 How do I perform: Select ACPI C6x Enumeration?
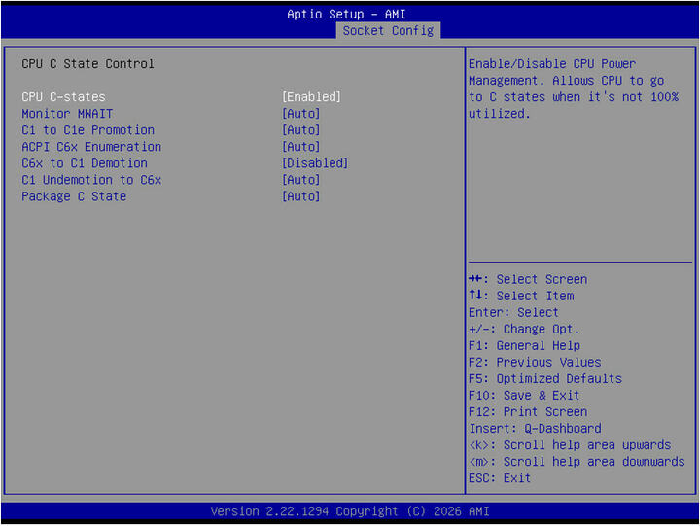pos(91,147)
